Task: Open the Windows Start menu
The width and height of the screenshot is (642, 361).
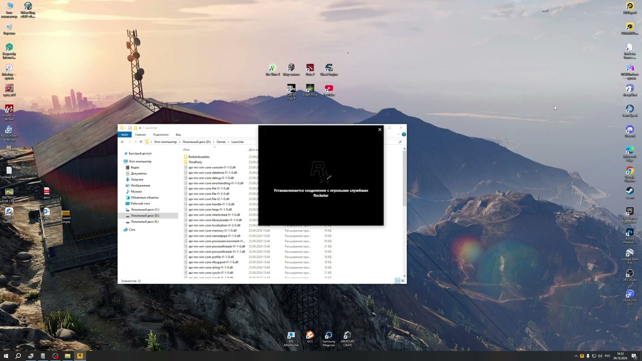Action: coord(6,356)
